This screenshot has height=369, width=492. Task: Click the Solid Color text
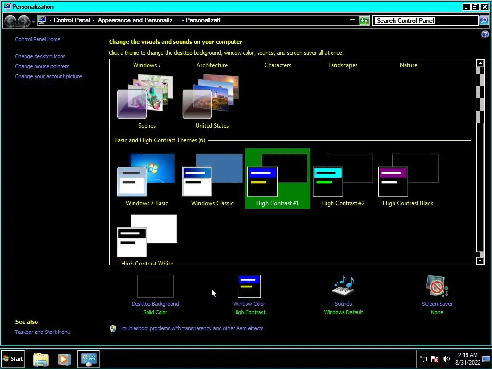(155, 312)
